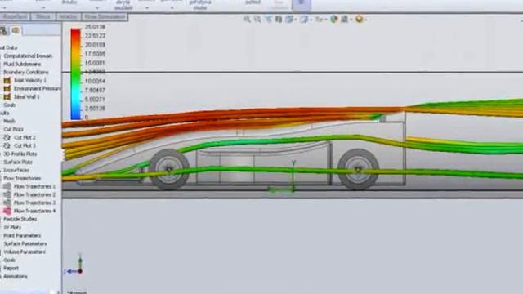Select the Flow Trajectories folder
This screenshot has height=294, width=523.
point(22,178)
